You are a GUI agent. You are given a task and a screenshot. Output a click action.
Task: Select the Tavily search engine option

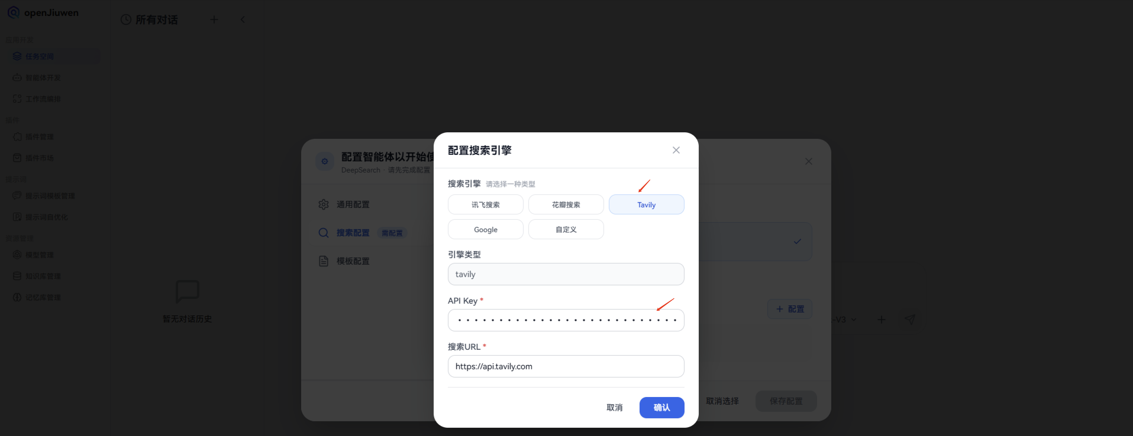(646, 204)
